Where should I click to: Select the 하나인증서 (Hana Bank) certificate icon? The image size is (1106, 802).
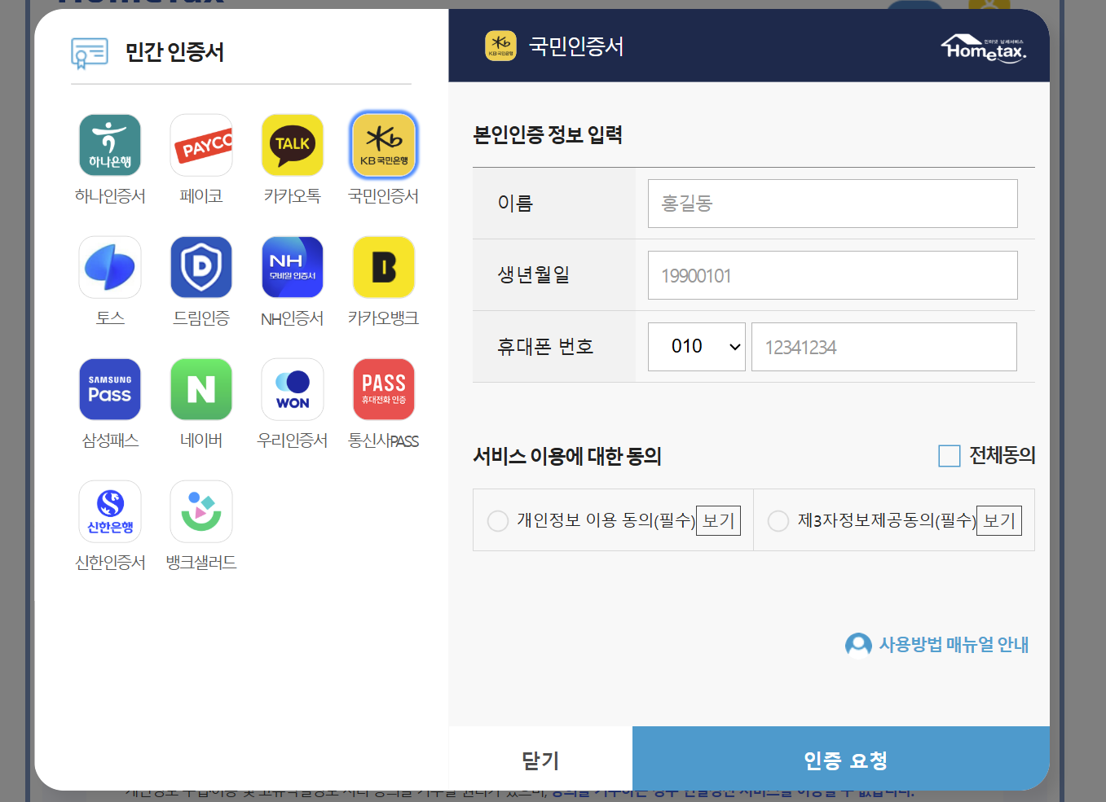tap(110, 145)
